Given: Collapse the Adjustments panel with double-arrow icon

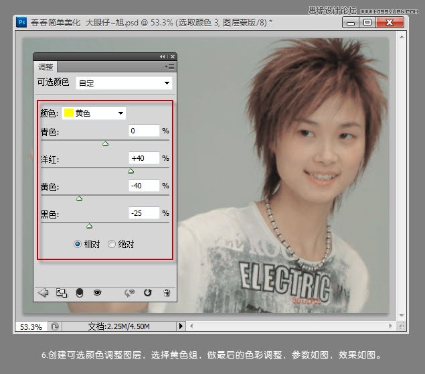Looking at the screenshot, I should (162, 56).
